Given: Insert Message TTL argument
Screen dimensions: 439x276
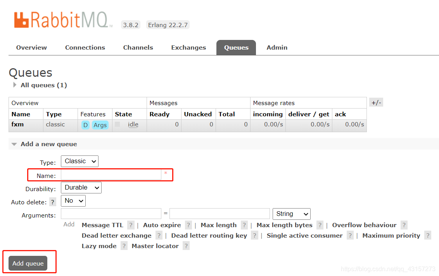Looking at the screenshot, I should pos(102,225).
